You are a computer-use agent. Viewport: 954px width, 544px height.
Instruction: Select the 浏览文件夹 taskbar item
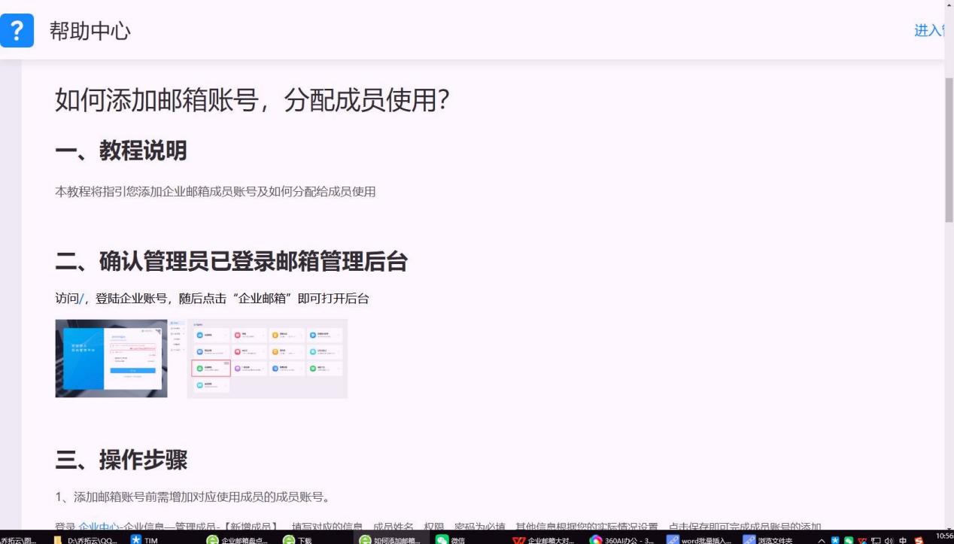tap(767, 539)
